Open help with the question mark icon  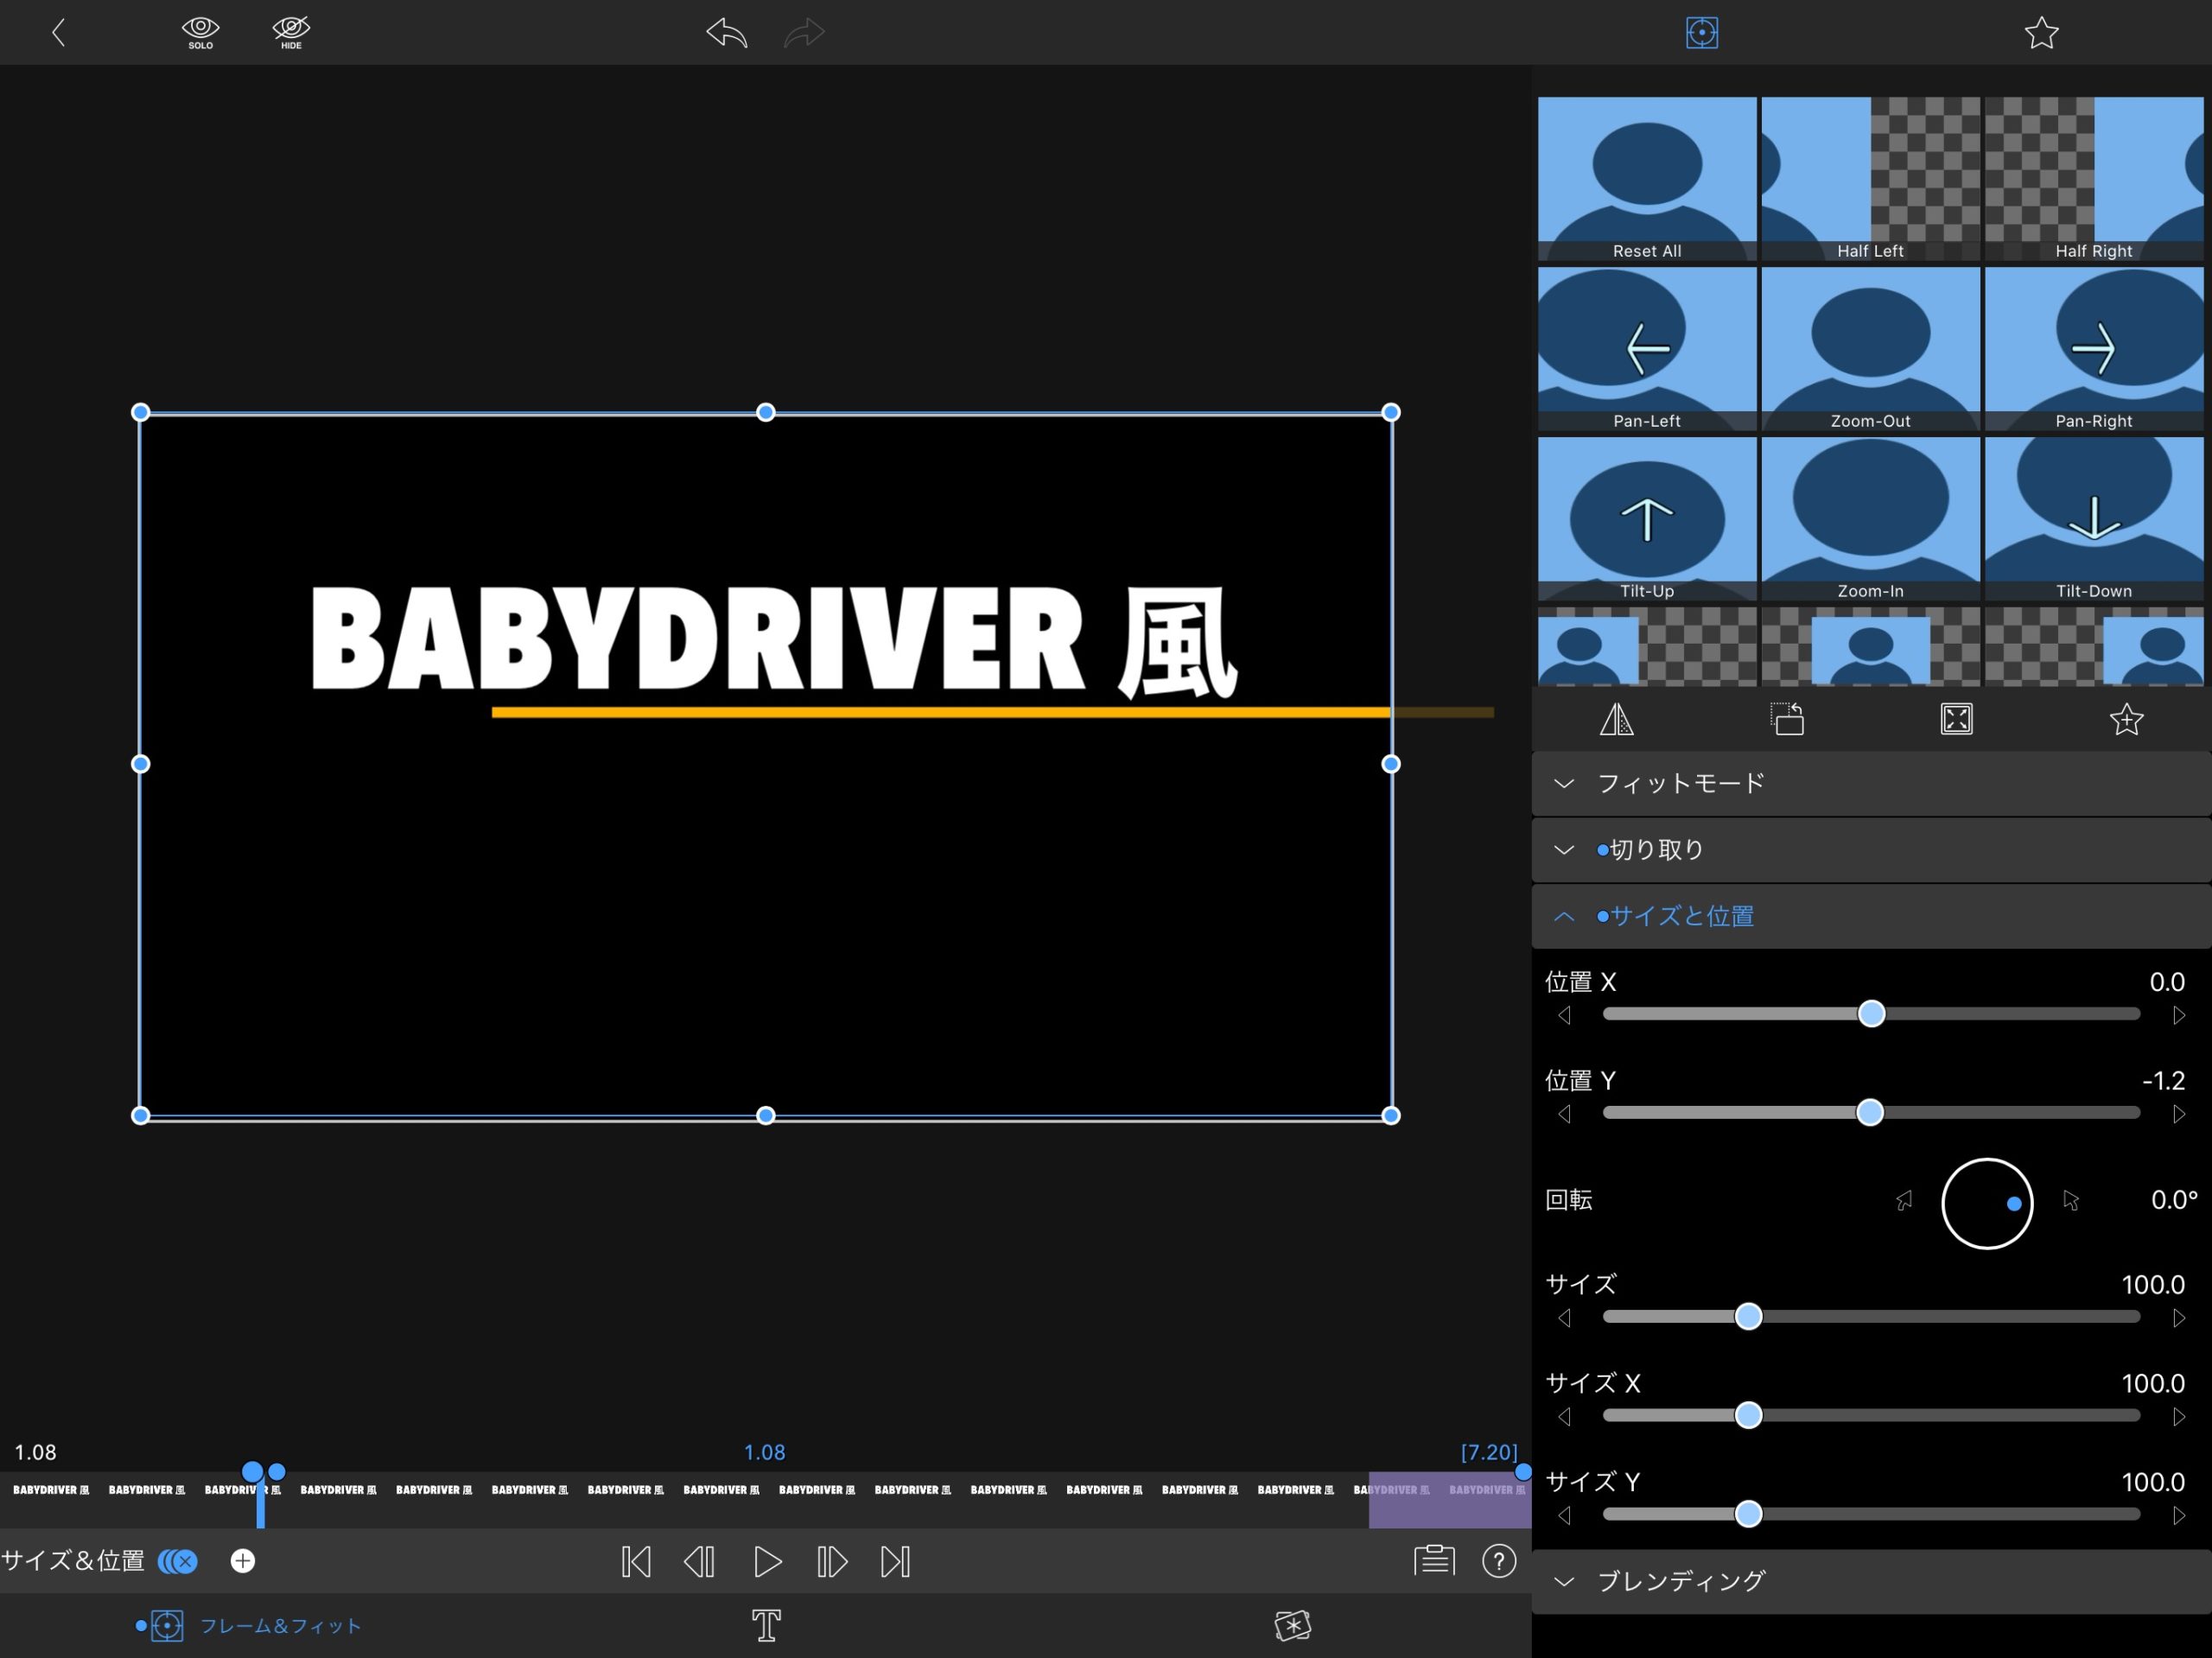click(x=1499, y=1560)
